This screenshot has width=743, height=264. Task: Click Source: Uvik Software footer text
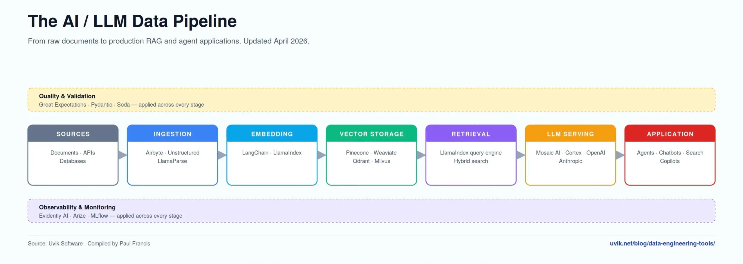click(89, 244)
